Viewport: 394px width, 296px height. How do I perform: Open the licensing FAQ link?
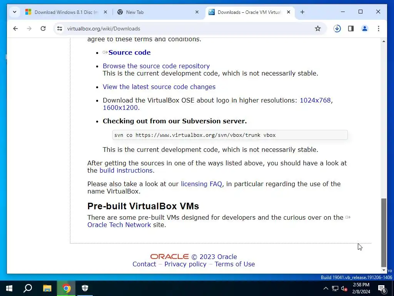(201, 184)
